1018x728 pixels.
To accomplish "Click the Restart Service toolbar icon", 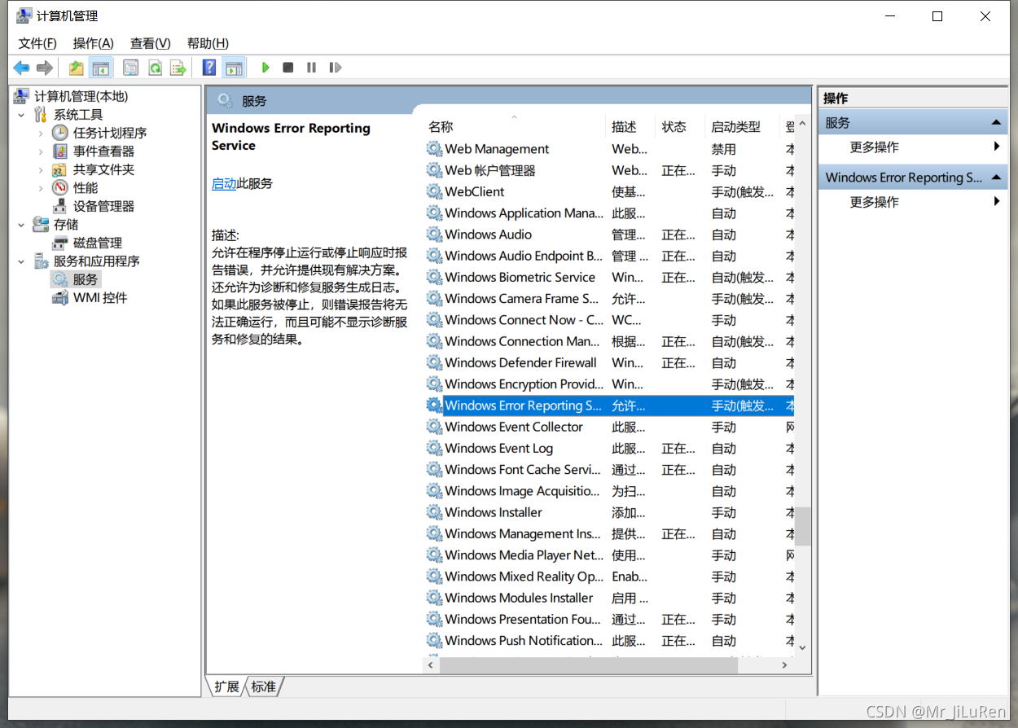I will (335, 68).
